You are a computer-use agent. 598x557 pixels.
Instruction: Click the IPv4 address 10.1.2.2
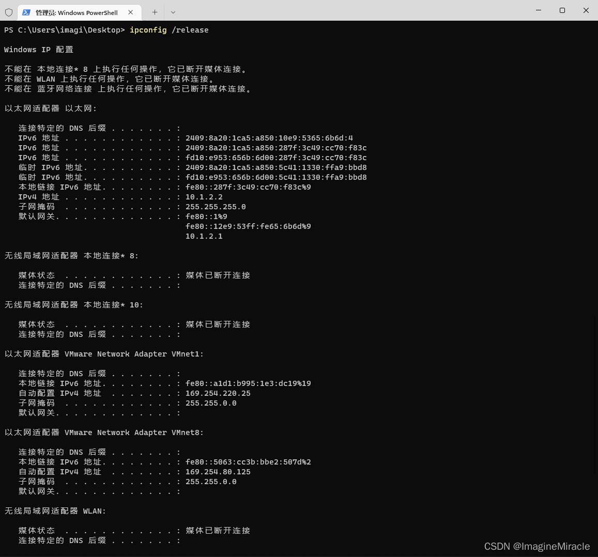[x=204, y=197]
